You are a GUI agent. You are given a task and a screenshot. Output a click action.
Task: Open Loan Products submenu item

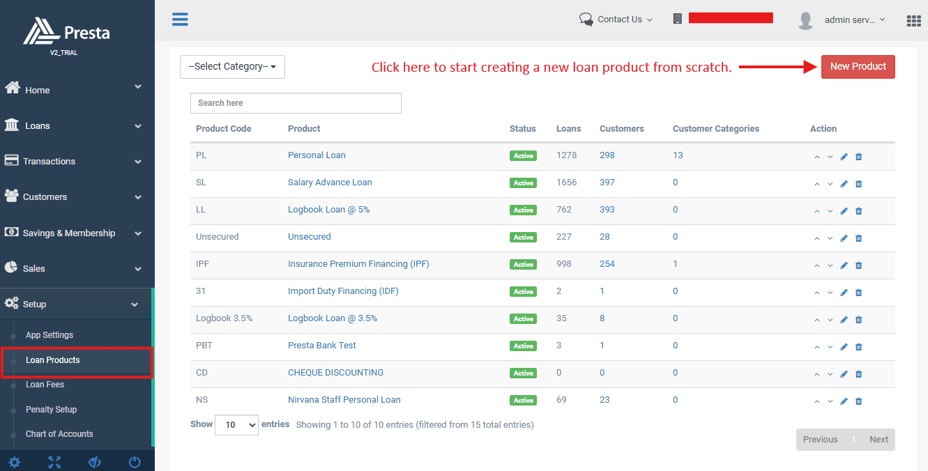coord(53,360)
